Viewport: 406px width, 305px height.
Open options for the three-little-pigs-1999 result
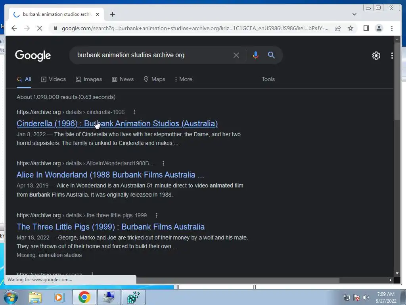point(156,215)
